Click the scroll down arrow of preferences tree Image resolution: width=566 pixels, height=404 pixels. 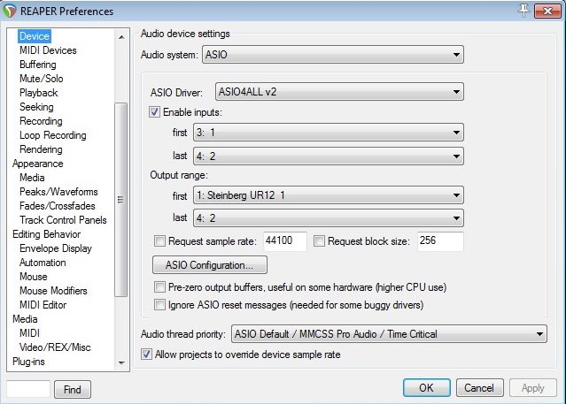click(x=121, y=362)
